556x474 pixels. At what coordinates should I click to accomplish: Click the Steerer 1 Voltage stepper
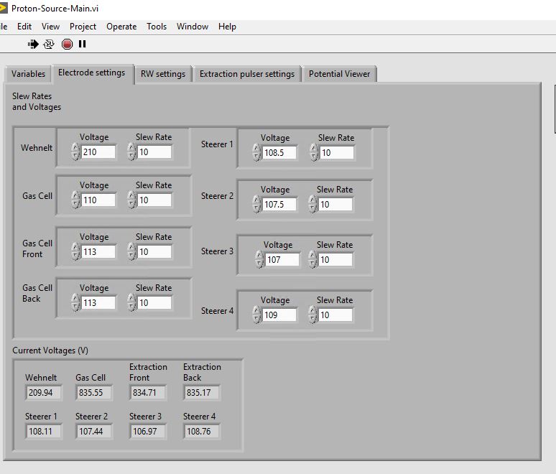[256, 153]
